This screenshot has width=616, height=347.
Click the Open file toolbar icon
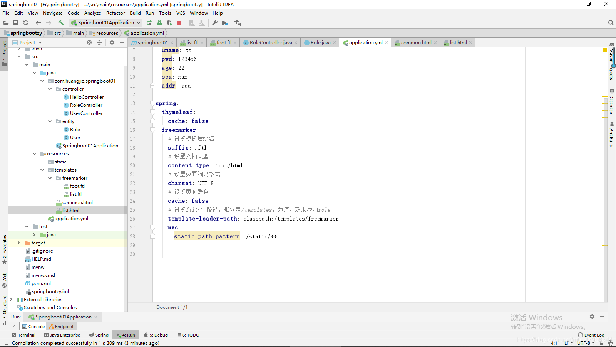[6, 23]
